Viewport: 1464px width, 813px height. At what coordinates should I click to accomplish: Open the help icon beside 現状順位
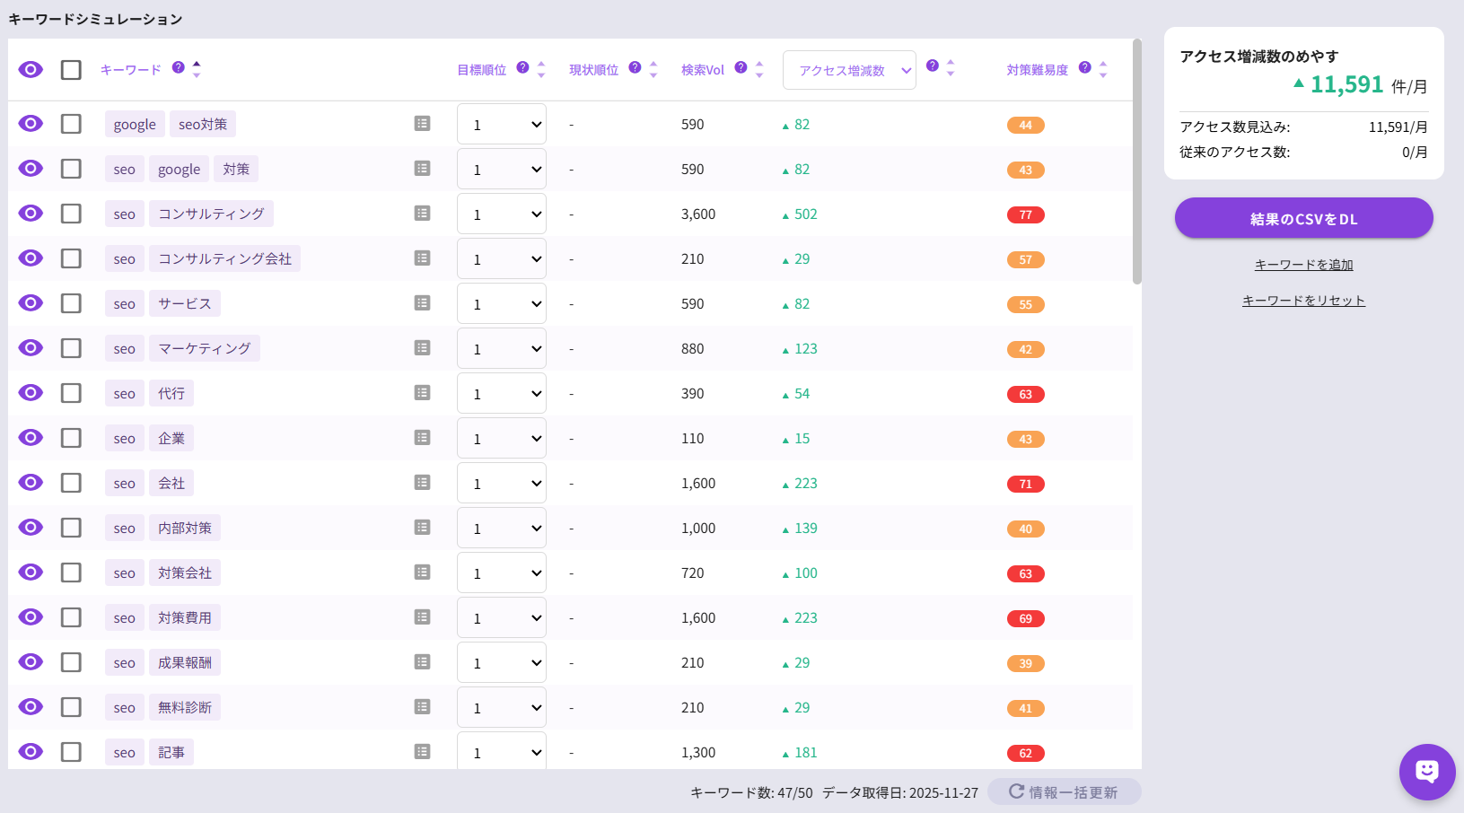635,66
